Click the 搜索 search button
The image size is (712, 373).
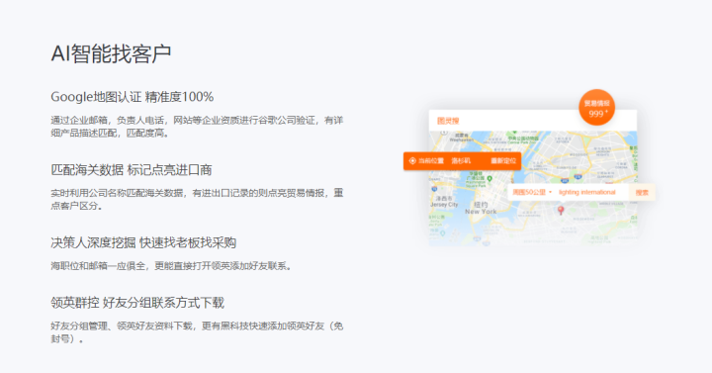(642, 193)
